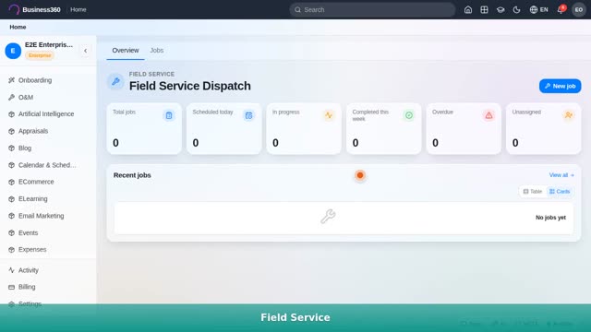Viewport: 591px width, 332px height.
Task: Click the Scheduled today calendar icon
Action: pos(248,115)
